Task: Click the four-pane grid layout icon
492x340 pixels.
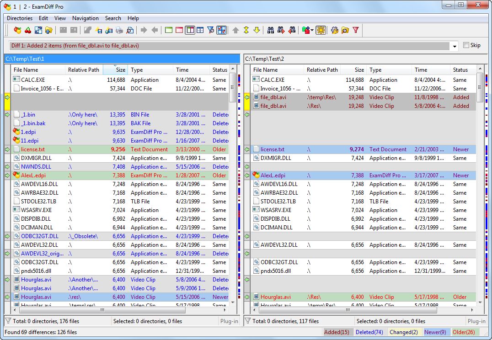Action: [x=200, y=30]
